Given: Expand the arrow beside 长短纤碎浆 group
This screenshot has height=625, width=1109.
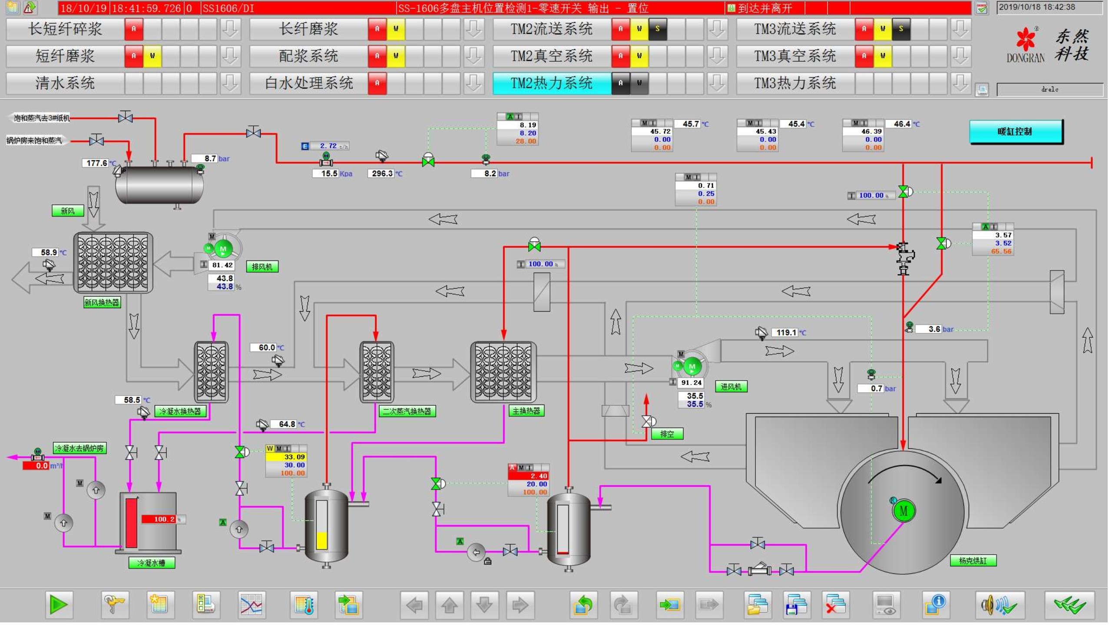Looking at the screenshot, I should (230, 29).
